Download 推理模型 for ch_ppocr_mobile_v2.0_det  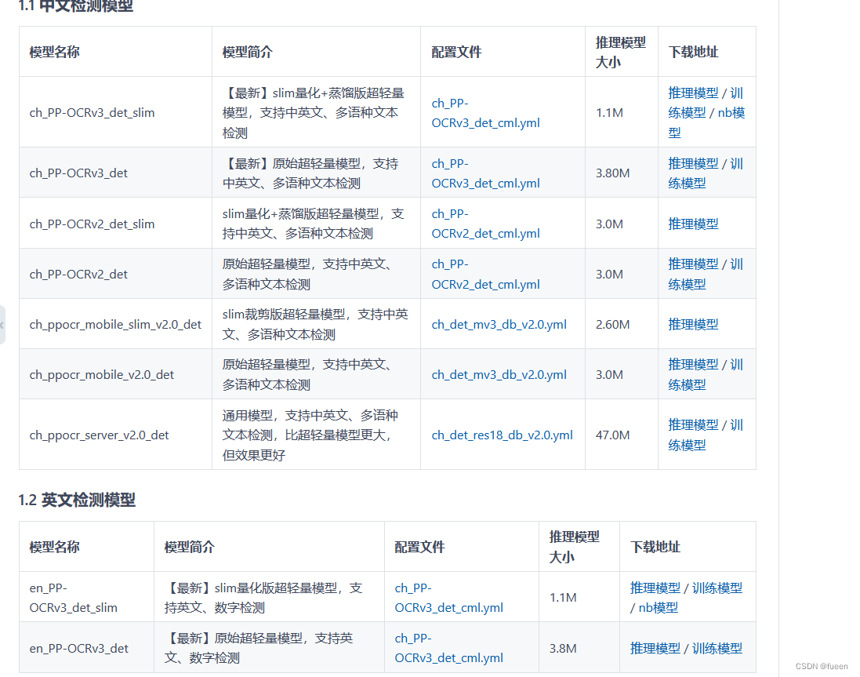point(693,363)
